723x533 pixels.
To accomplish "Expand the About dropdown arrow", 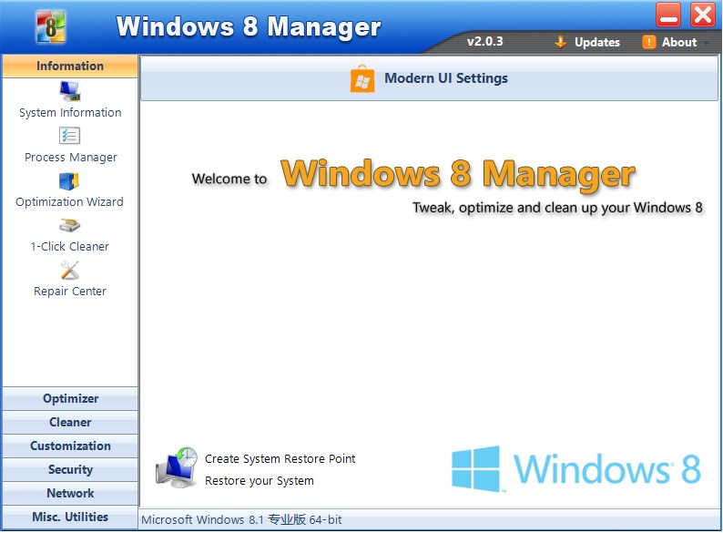I will click(706, 43).
